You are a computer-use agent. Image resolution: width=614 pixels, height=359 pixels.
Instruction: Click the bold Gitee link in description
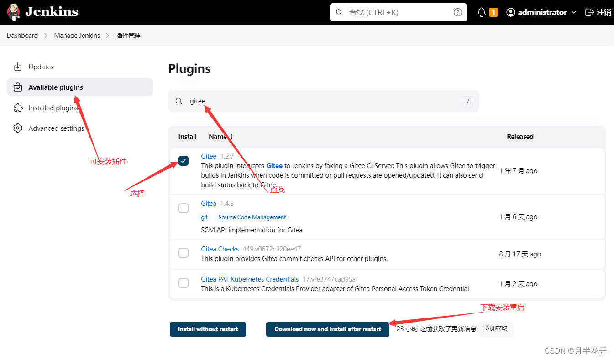pos(274,166)
